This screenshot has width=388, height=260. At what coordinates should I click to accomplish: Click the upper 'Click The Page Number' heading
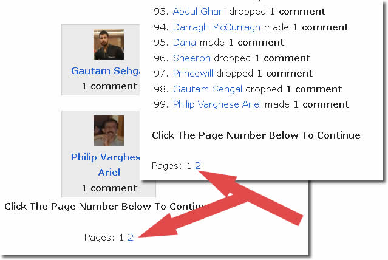pos(256,135)
